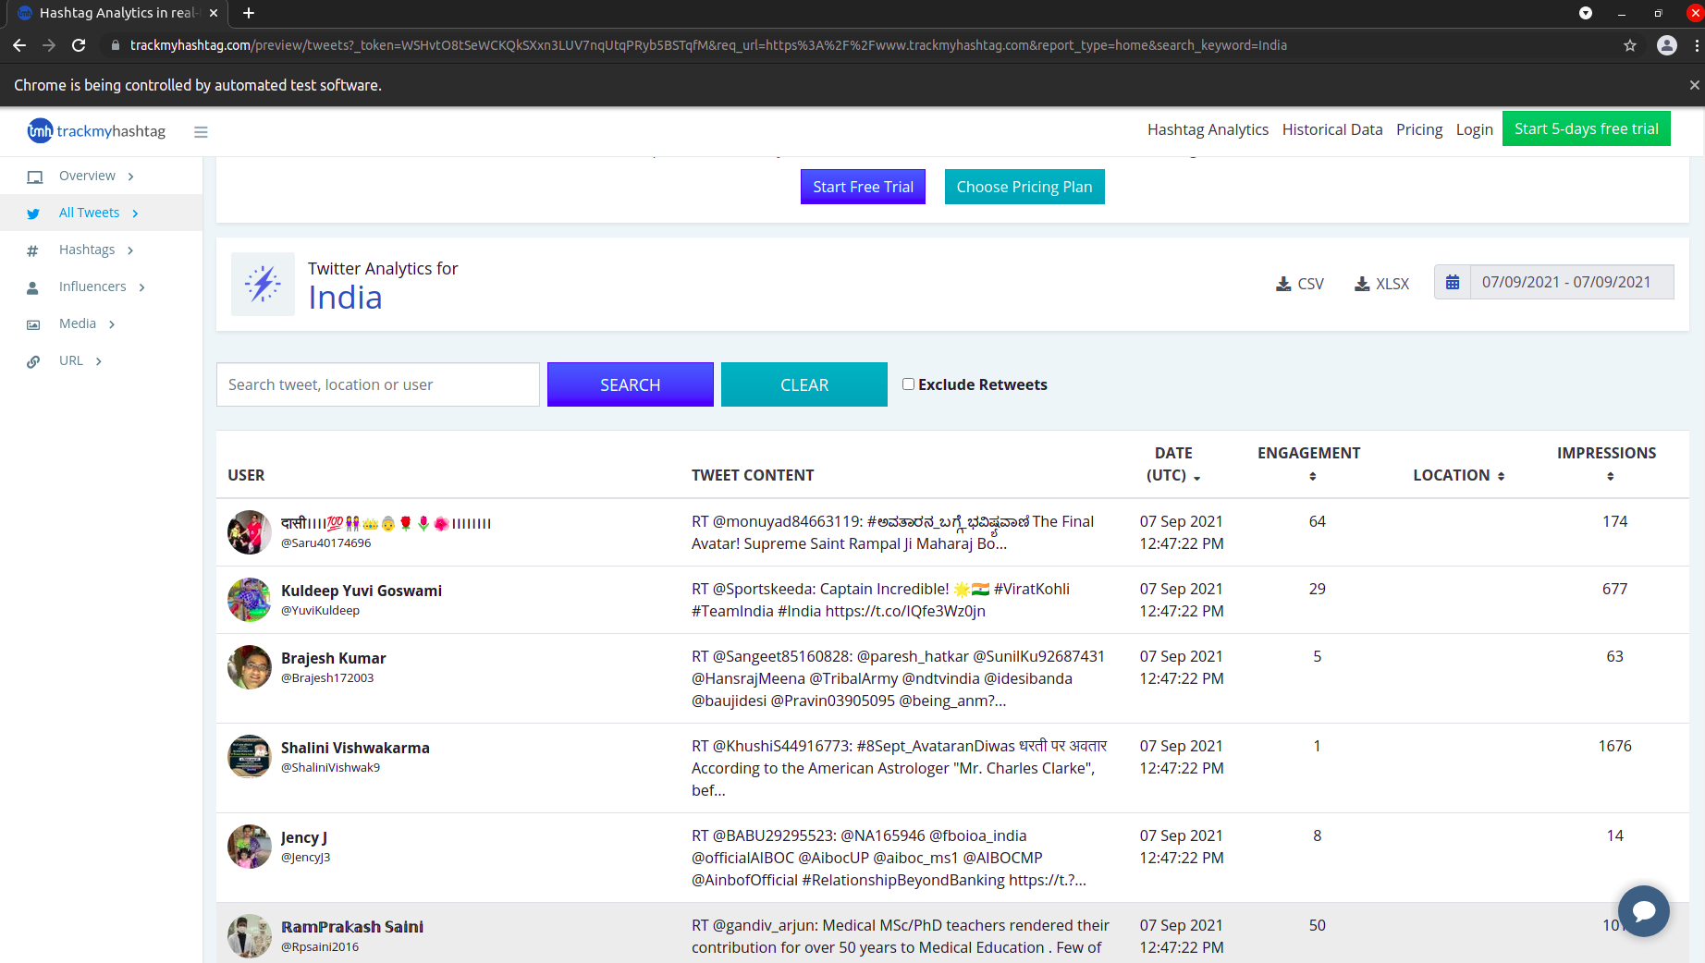This screenshot has width=1705, height=963.
Task: Open Historical Data nav menu
Action: point(1332,129)
